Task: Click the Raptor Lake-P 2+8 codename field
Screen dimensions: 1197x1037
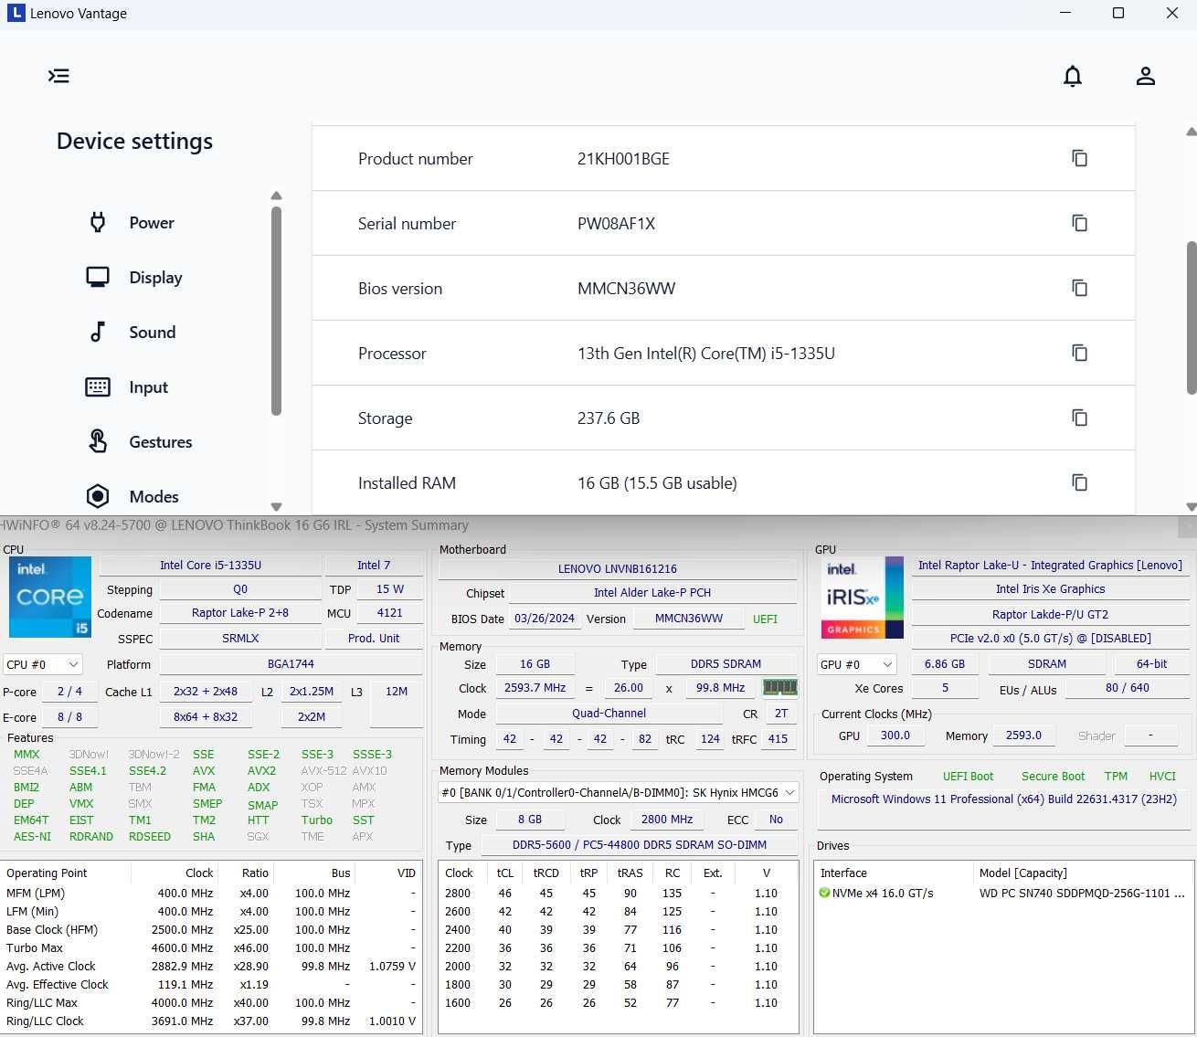Action: (240, 613)
